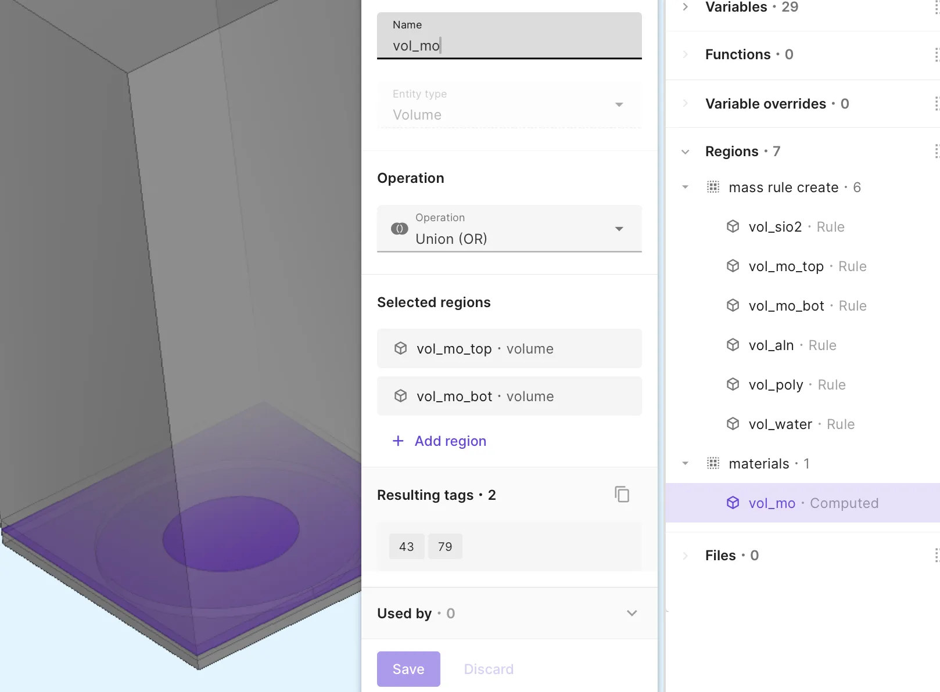Image resolution: width=940 pixels, height=692 pixels.
Task: Click the grid icon of materials group
Action: [713, 463]
